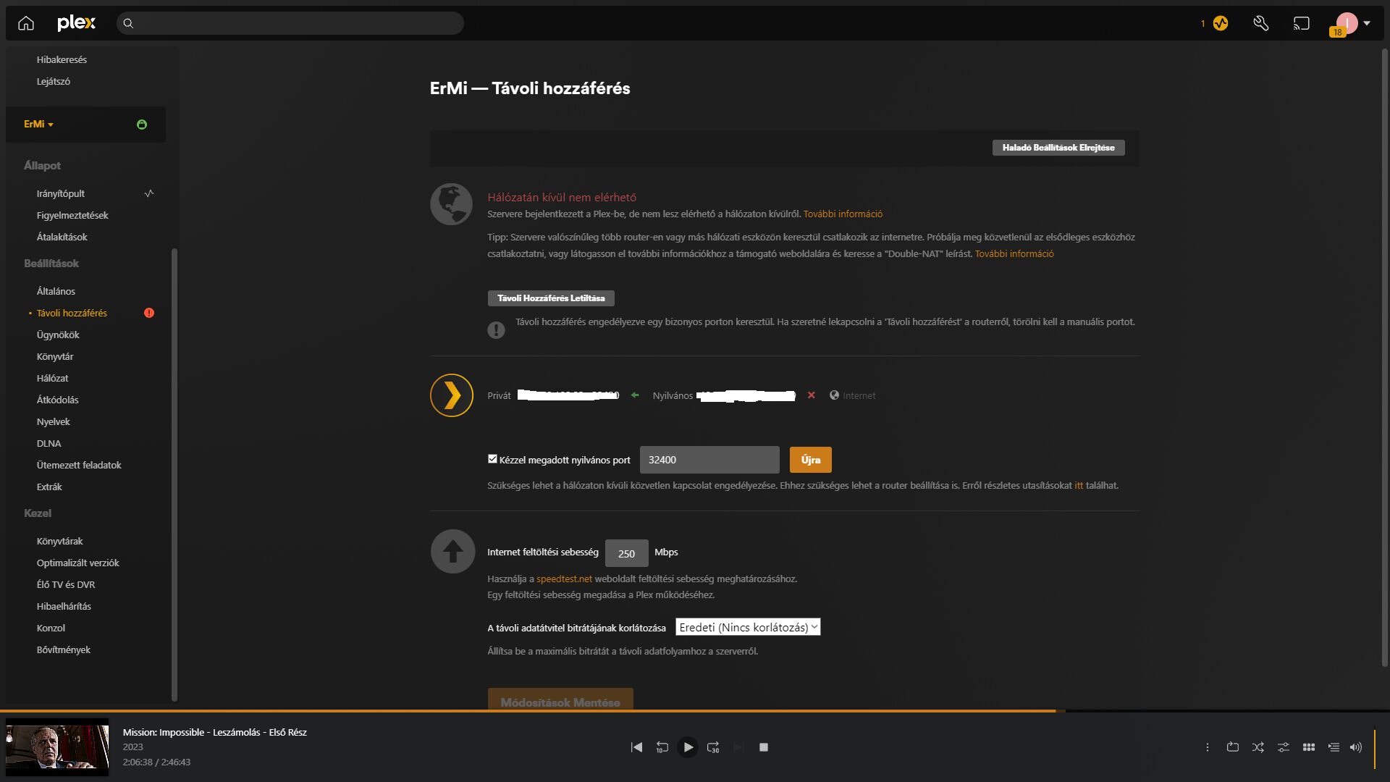
Task: Click the red X connection status icon
Action: point(812,395)
